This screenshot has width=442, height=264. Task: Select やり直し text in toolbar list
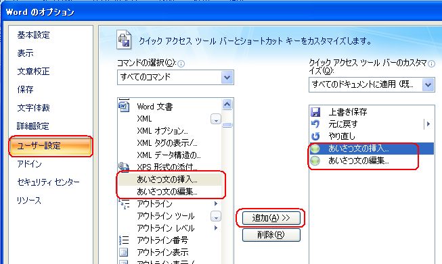pos(342,136)
